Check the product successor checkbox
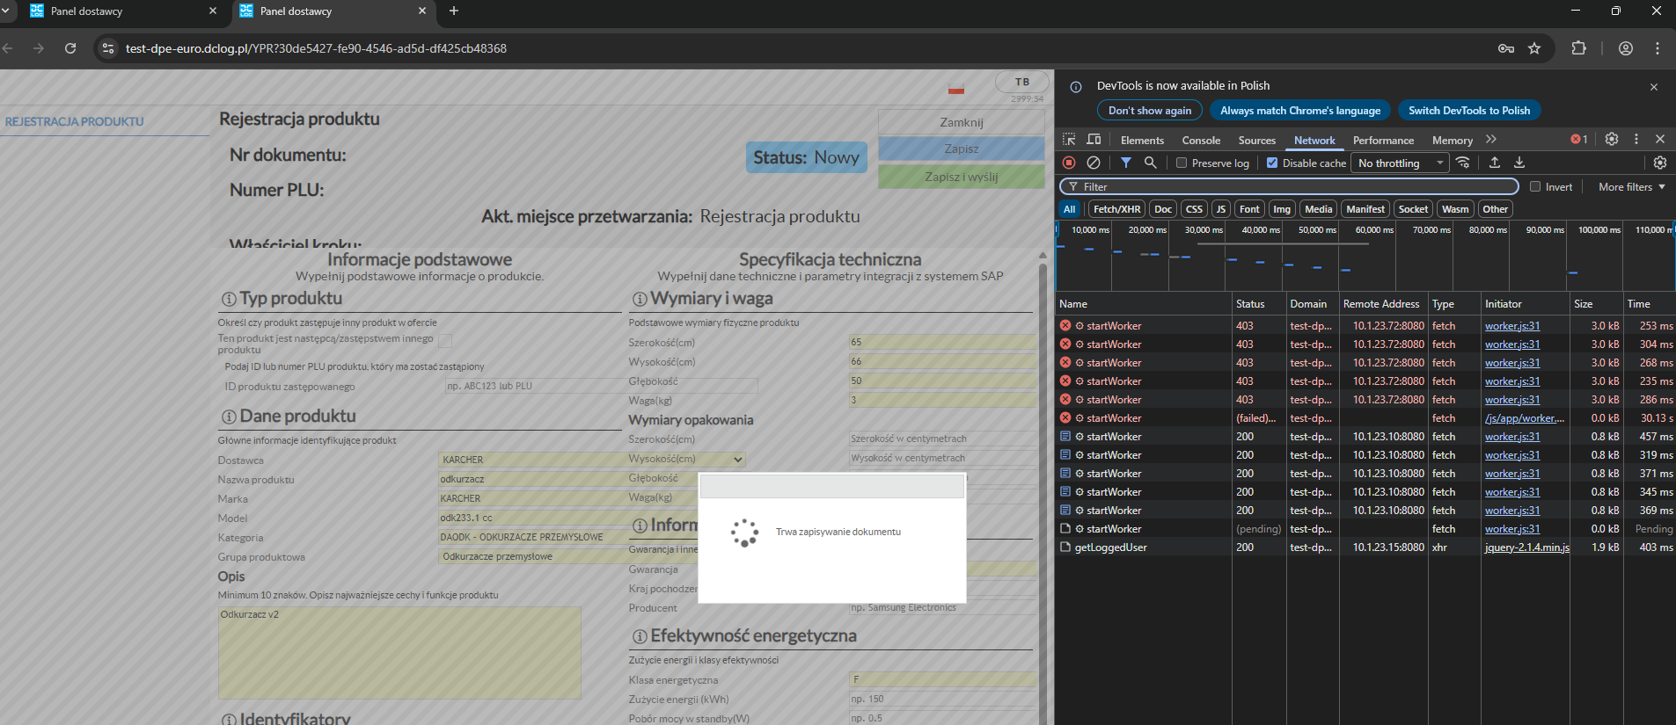Viewport: 1676px width, 725px height. pos(445,340)
